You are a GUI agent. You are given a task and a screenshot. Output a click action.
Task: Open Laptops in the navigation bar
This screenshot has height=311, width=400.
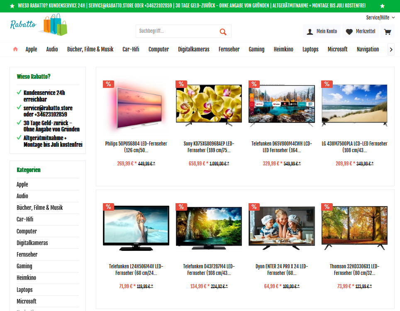pos(310,49)
